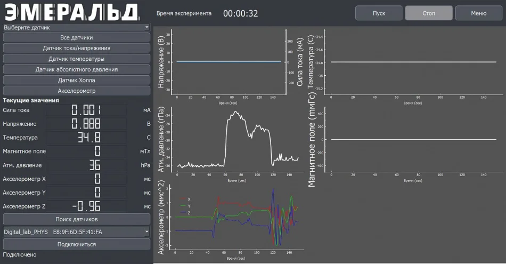Switch to "Датчик Холла" sensor
The width and height of the screenshot is (506, 264).
[x=76, y=80]
